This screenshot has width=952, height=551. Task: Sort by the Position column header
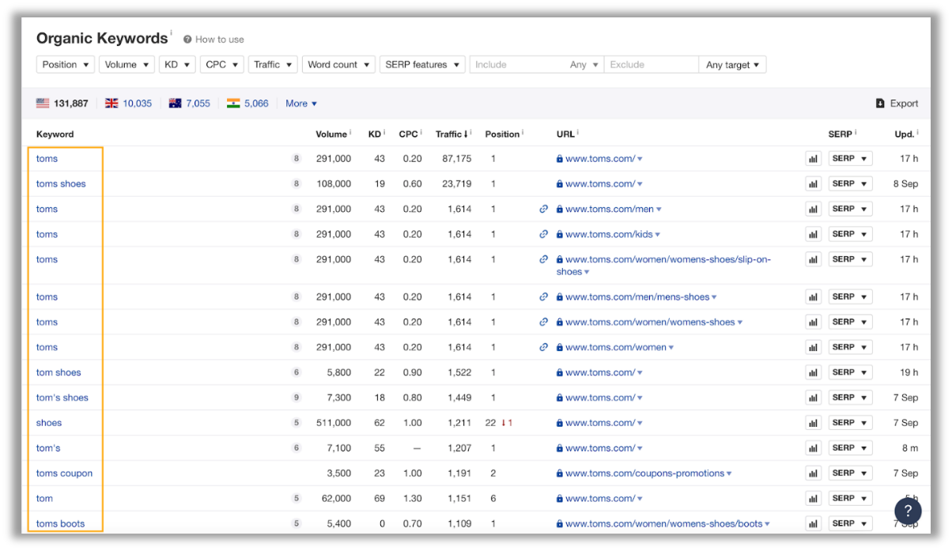pos(502,134)
